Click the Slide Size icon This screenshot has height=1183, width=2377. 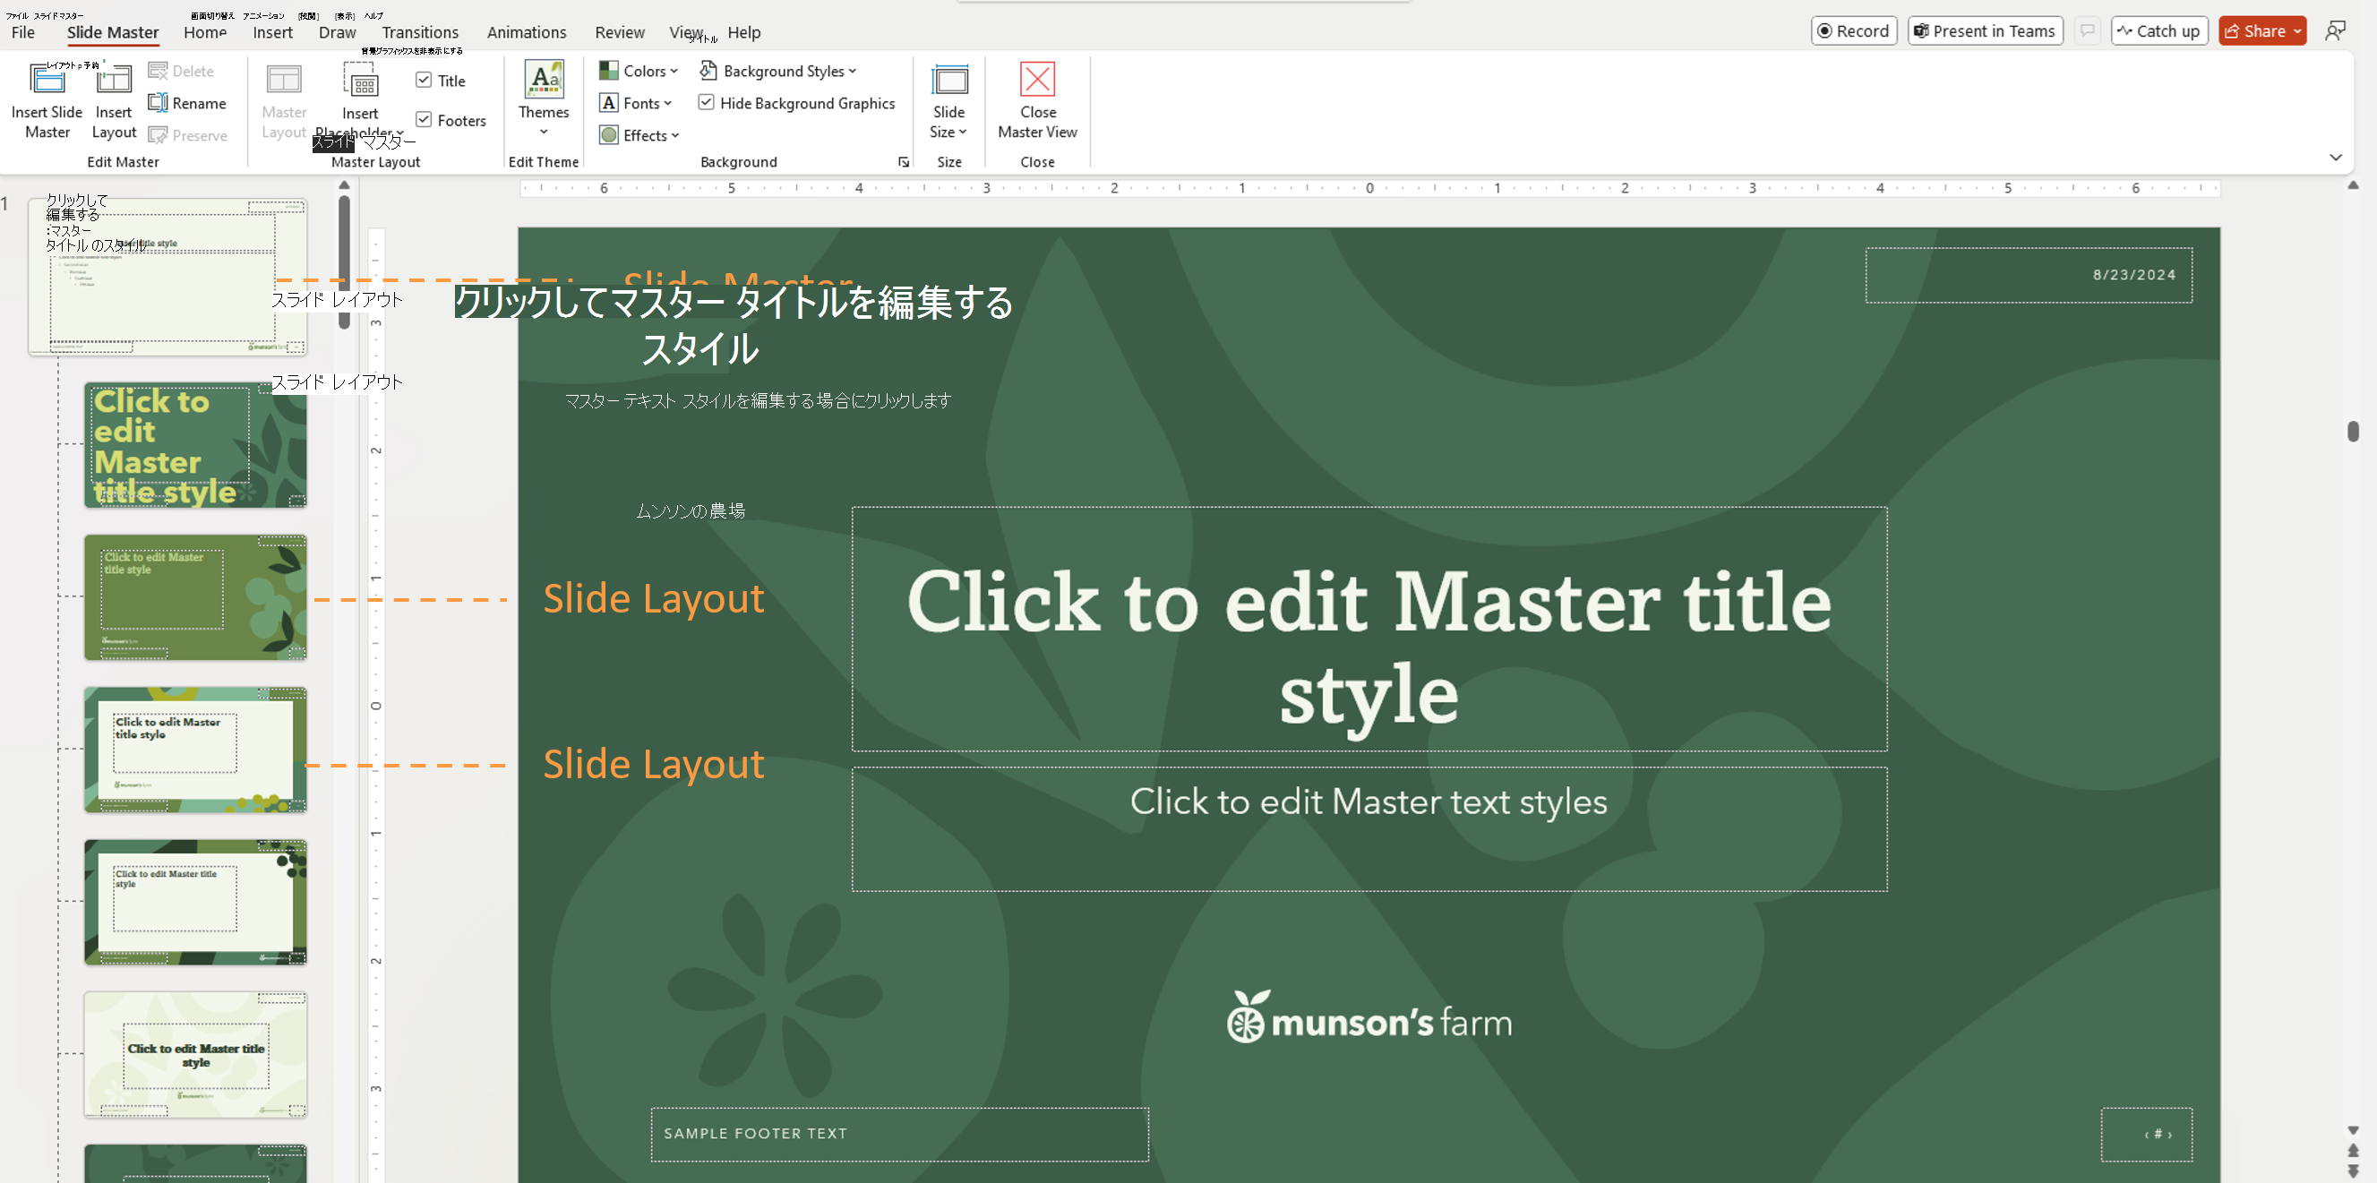948,81
